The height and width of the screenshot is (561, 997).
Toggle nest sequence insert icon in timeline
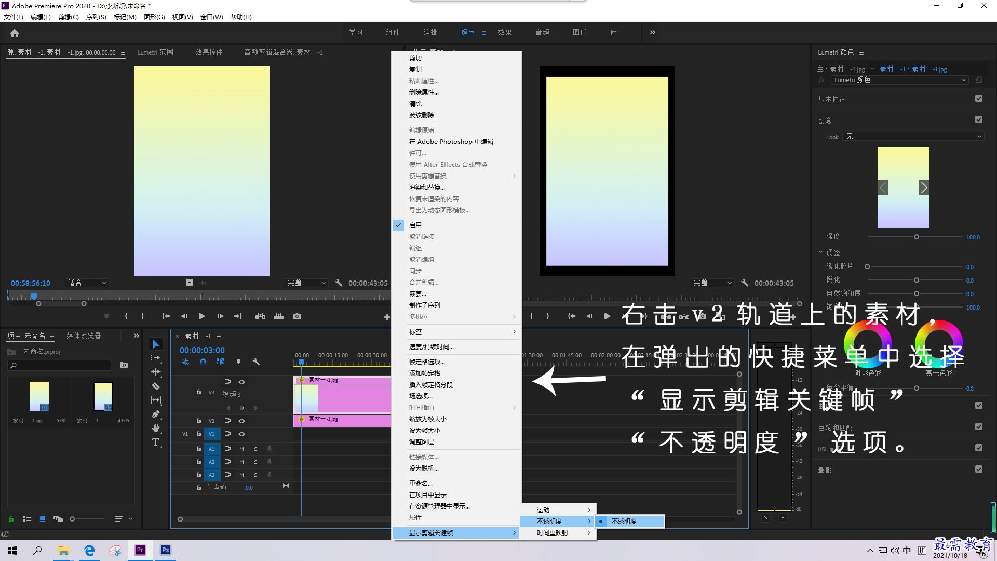click(x=185, y=362)
